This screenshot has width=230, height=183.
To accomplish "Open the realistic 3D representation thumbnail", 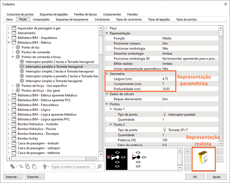I will pos(203,159).
